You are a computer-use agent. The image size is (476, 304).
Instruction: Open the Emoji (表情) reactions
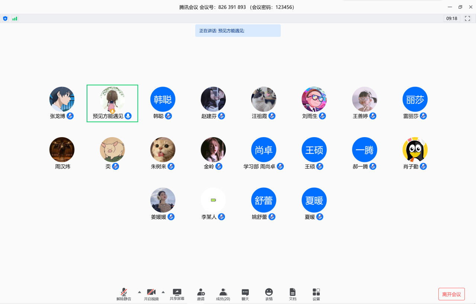click(269, 294)
